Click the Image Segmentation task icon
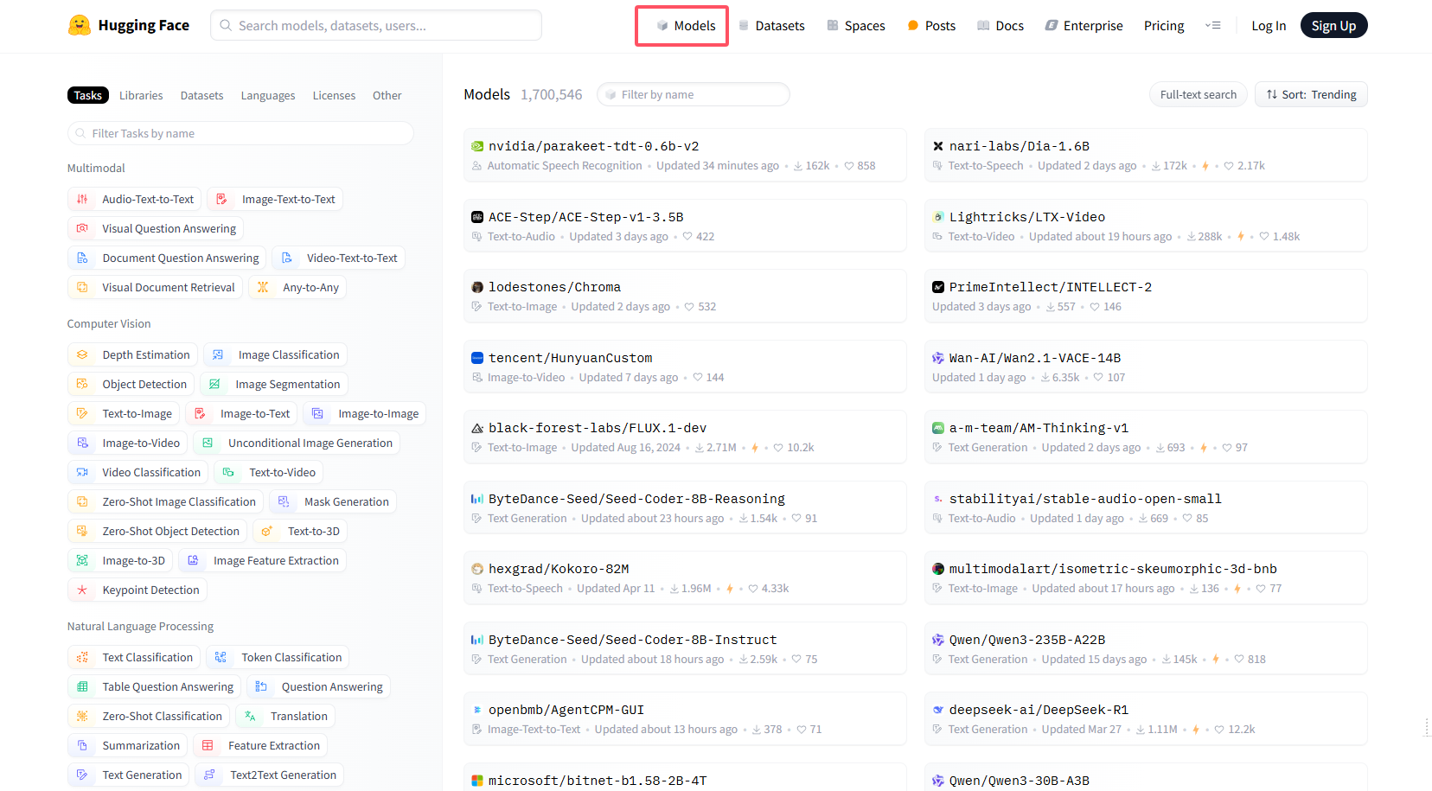 pos(214,384)
